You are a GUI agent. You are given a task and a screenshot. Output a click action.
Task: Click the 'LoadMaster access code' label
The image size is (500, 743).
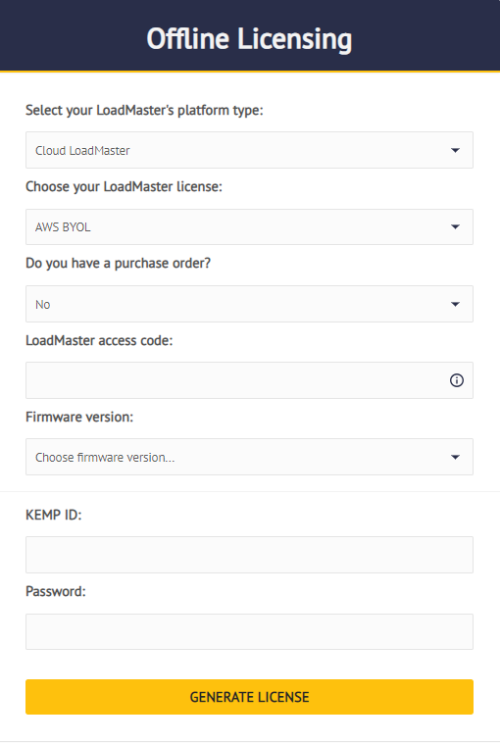[99, 340]
